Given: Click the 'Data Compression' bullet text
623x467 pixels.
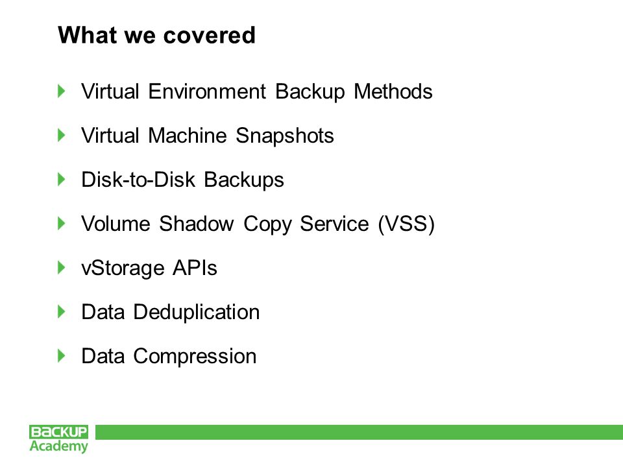Looking at the screenshot, I should (169, 357).
